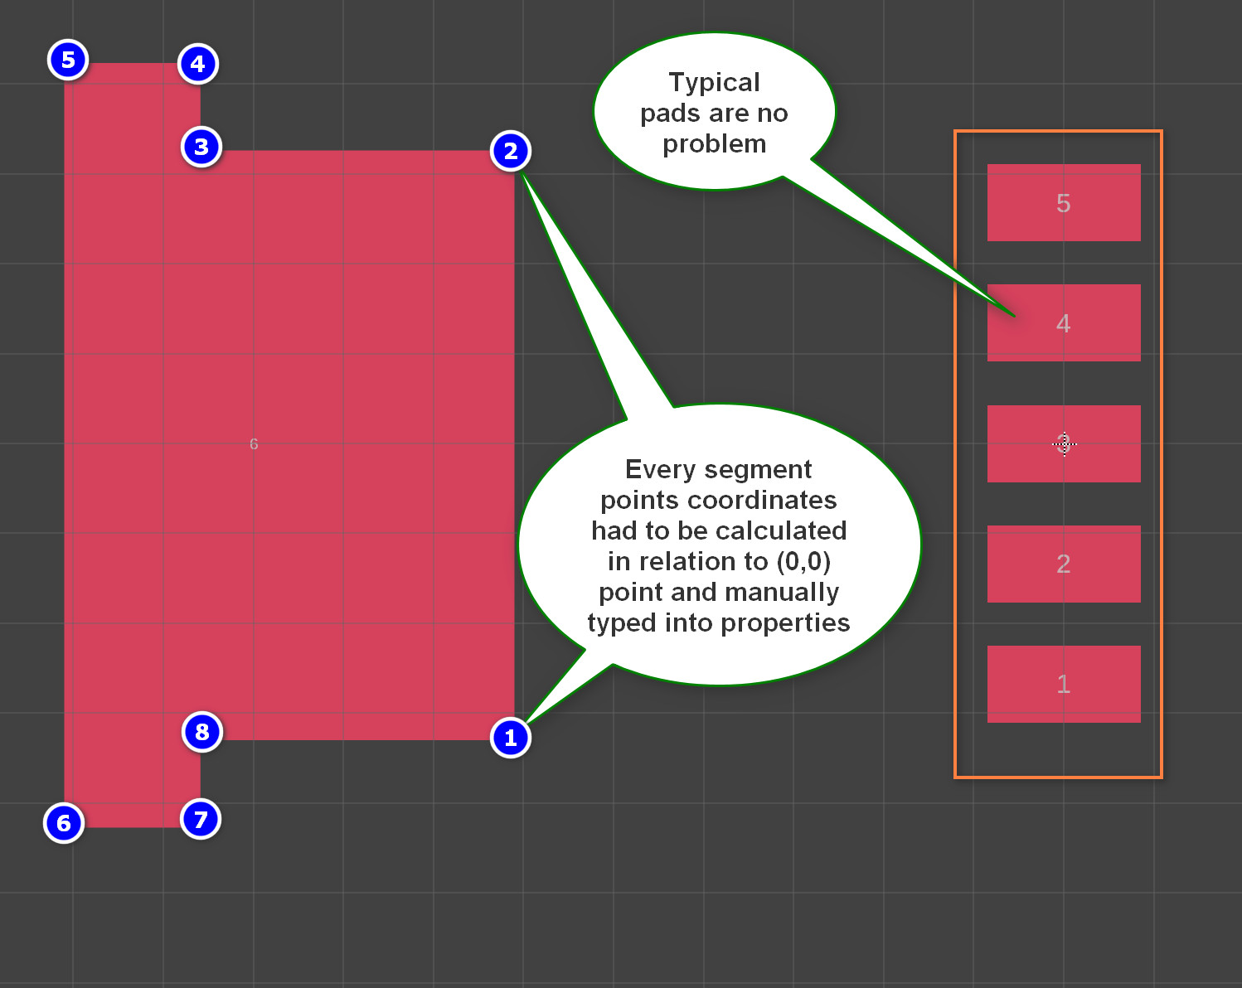Click the dark canvas background area

(x=705, y=895)
